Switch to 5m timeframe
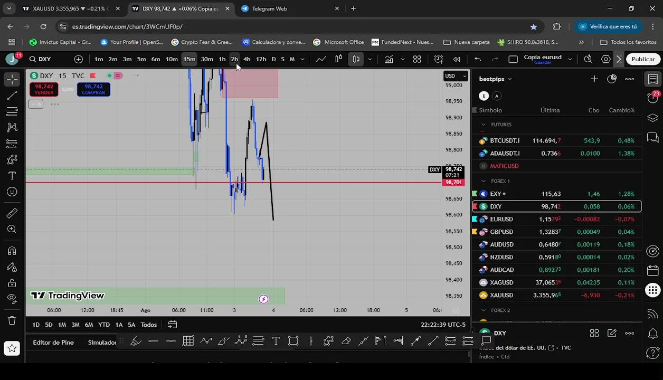The width and height of the screenshot is (663, 380). [x=141, y=59]
